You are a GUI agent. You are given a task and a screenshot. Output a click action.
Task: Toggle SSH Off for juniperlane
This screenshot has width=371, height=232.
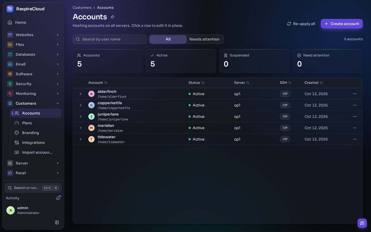coord(285,117)
